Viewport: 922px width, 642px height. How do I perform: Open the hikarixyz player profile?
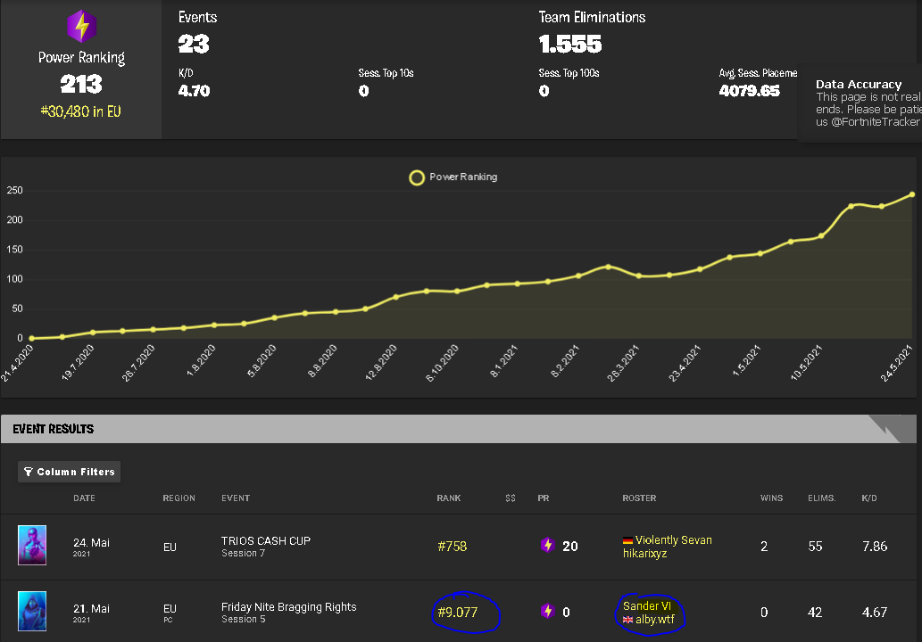coord(645,554)
